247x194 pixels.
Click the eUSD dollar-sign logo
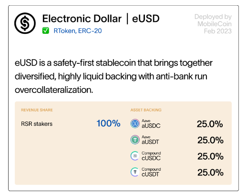(25, 23)
